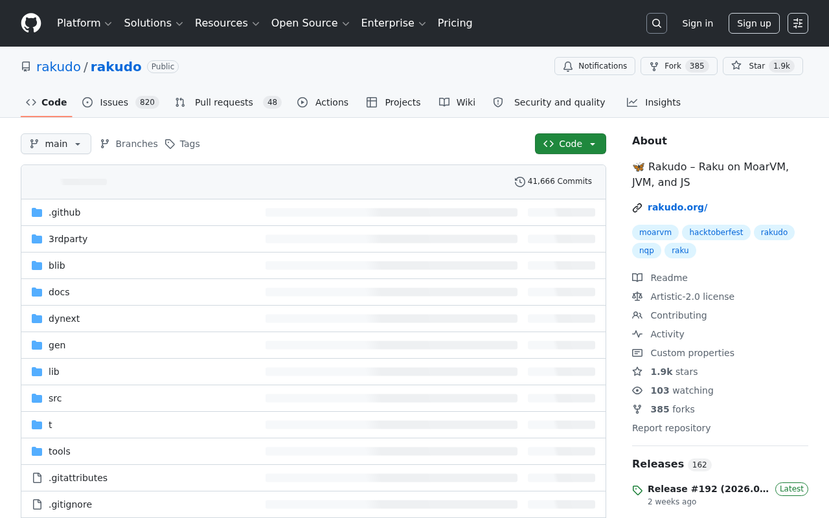
Task: Expand the Resources menu
Action: tap(227, 23)
